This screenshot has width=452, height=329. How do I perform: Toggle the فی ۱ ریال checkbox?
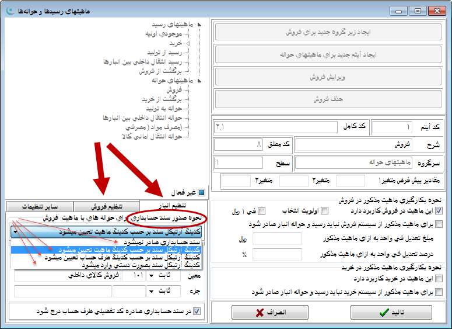click(x=261, y=212)
